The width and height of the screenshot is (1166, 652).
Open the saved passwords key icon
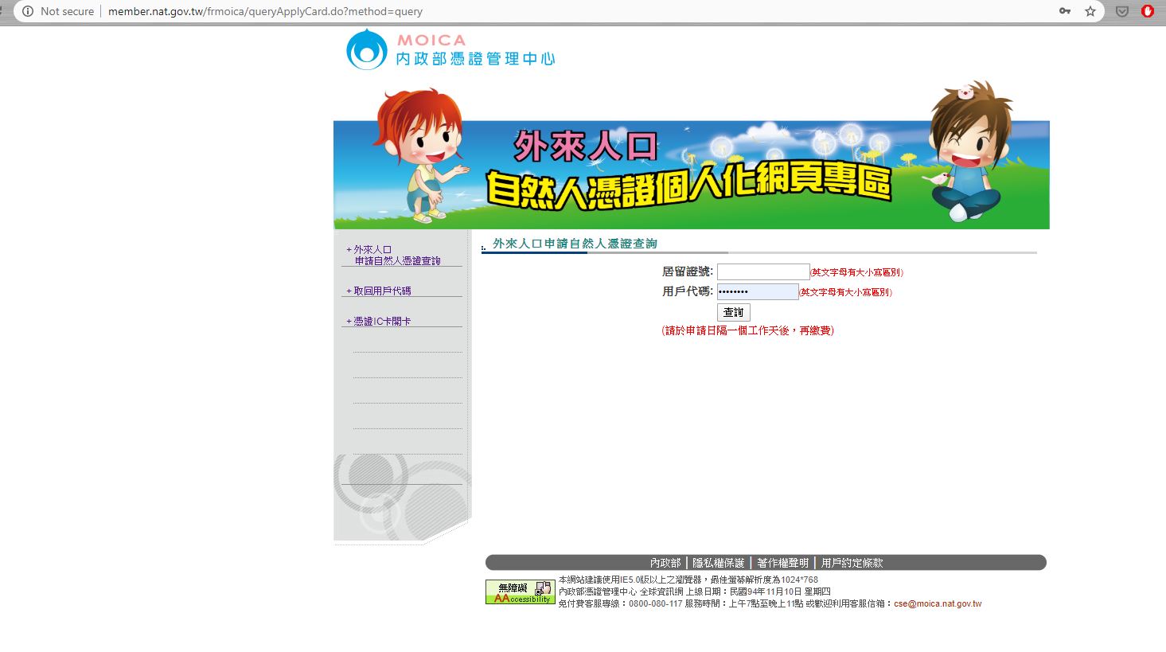coord(1064,11)
